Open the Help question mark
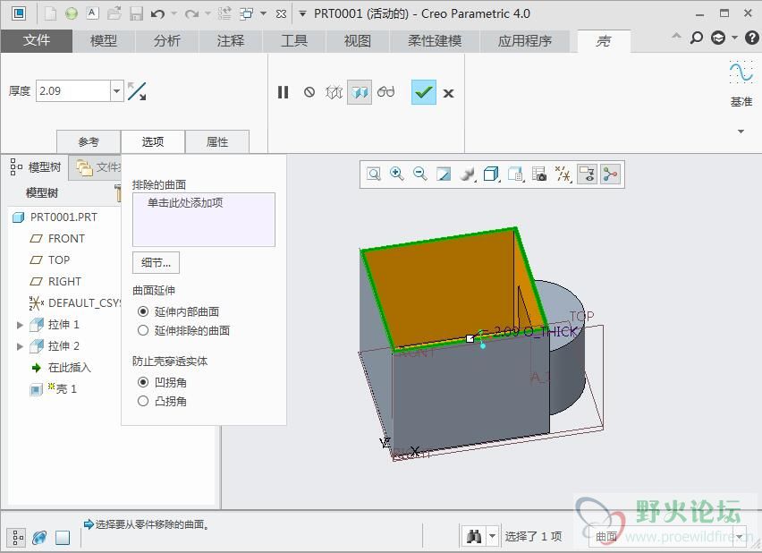This screenshot has width=762, height=553. click(751, 38)
